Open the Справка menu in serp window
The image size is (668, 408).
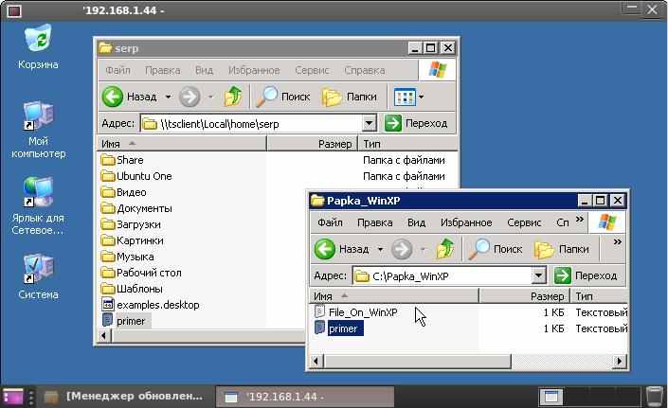[364, 70]
